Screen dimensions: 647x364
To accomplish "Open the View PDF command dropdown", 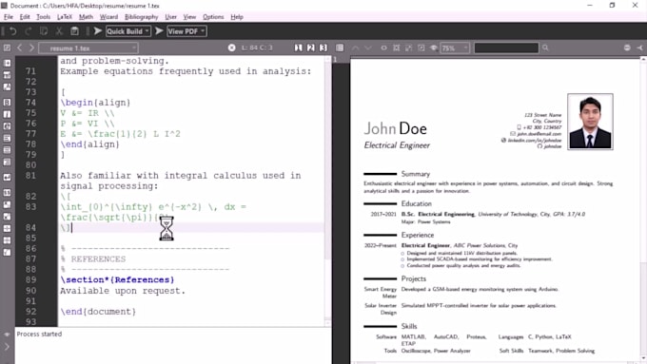I will 186,31.
